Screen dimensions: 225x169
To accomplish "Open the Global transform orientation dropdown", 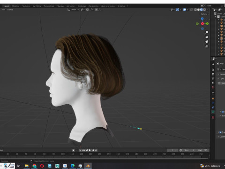I will 73,10.
